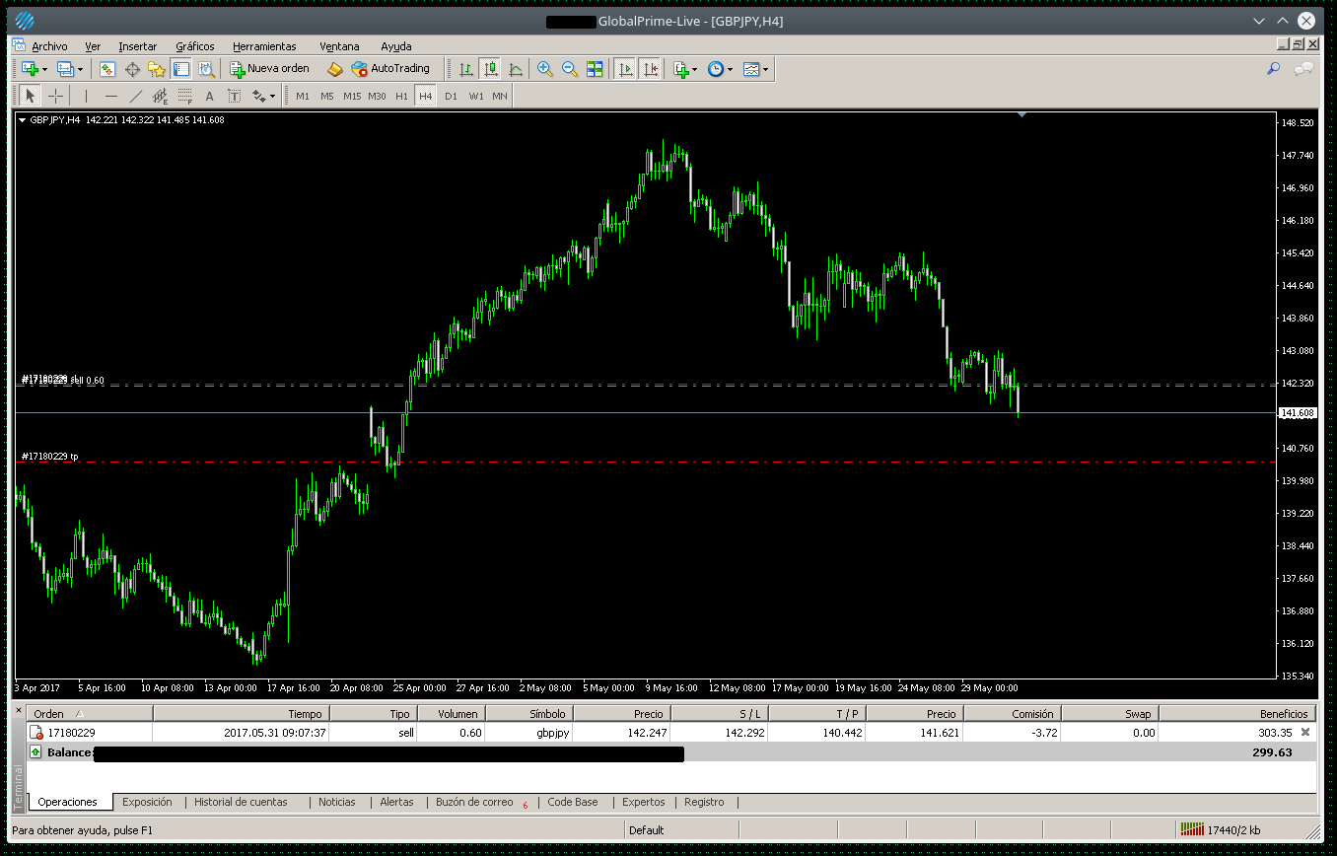The height and width of the screenshot is (856, 1337).
Task: Open the Ver menu
Action: [93, 45]
